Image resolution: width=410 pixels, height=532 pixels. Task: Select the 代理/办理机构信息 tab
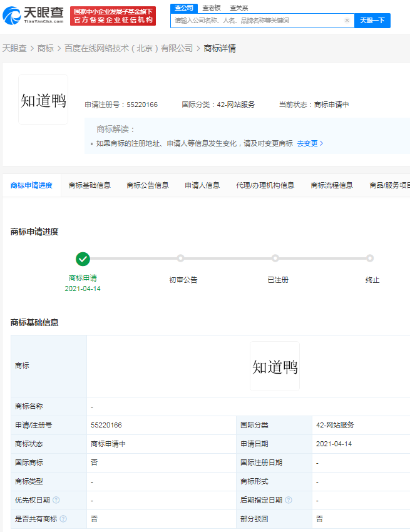pyautogui.click(x=265, y=185)
